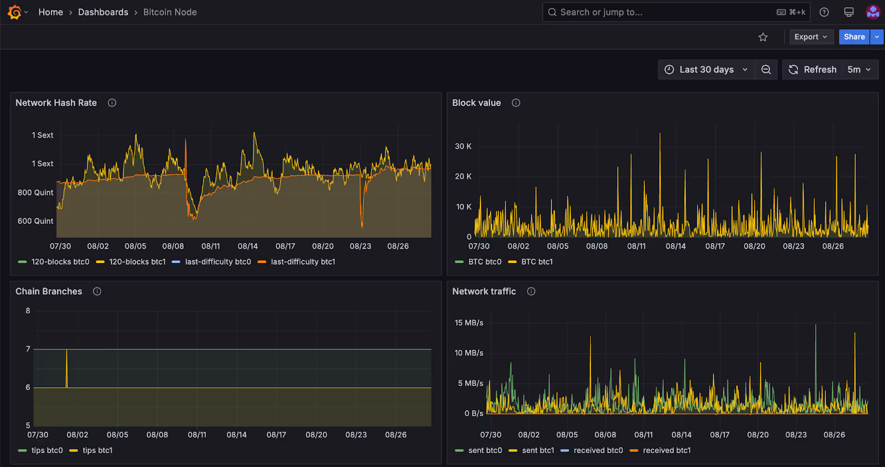
Task: Open the help question mark icon
Action: pos(824,12)
